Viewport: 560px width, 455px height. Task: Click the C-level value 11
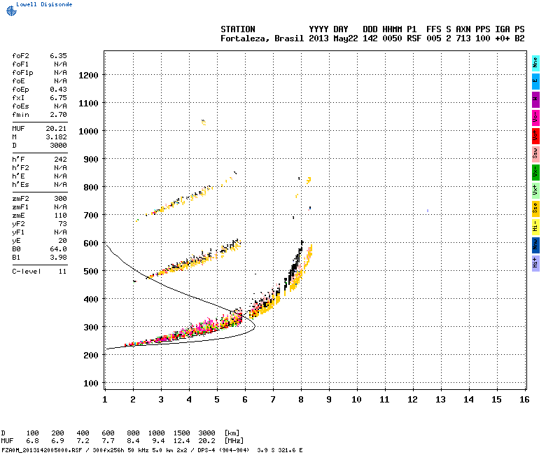click(62, 272)
